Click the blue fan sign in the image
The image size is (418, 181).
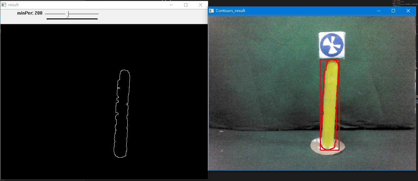click(x=331, y=45)
